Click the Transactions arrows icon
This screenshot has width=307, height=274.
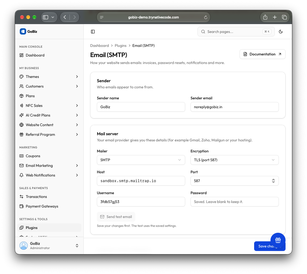coord(21,197)
